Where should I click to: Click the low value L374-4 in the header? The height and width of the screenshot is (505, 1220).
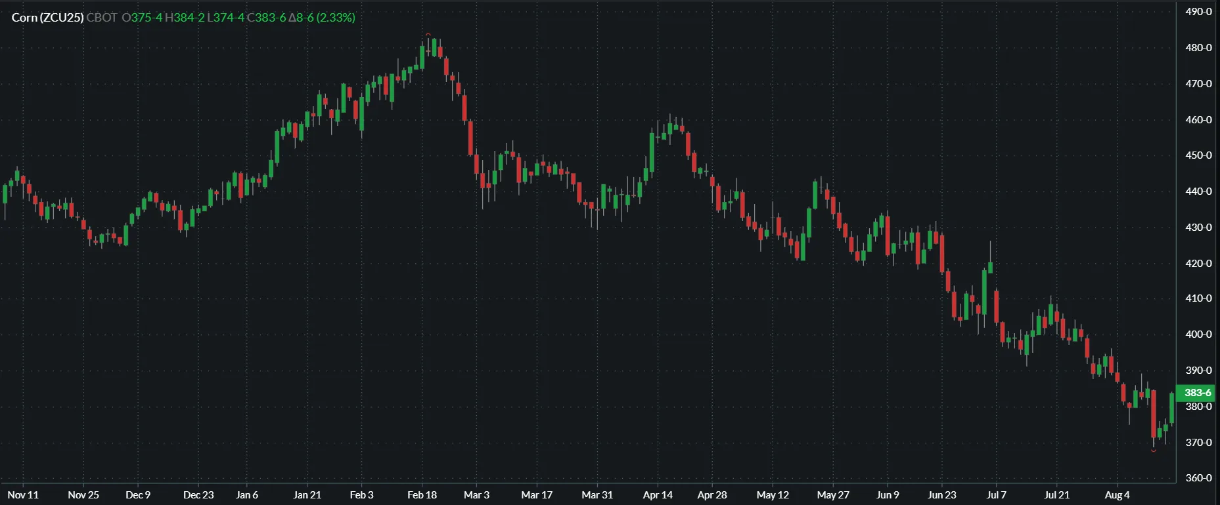pos(225,18)
